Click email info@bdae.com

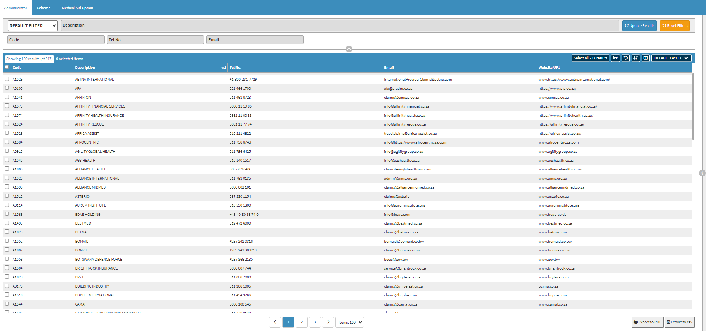397,215
